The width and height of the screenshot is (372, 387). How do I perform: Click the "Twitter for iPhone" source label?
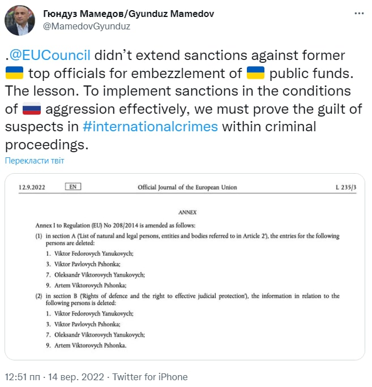pyautogui.click(x=150, y=377)
